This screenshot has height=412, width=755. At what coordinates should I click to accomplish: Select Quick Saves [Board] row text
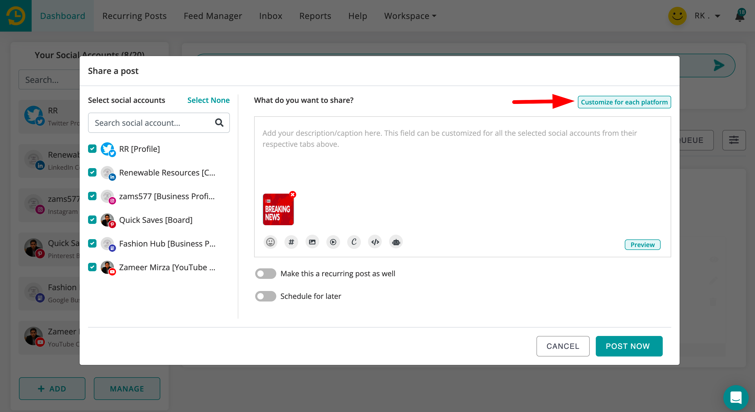click(x=156, y=220)
